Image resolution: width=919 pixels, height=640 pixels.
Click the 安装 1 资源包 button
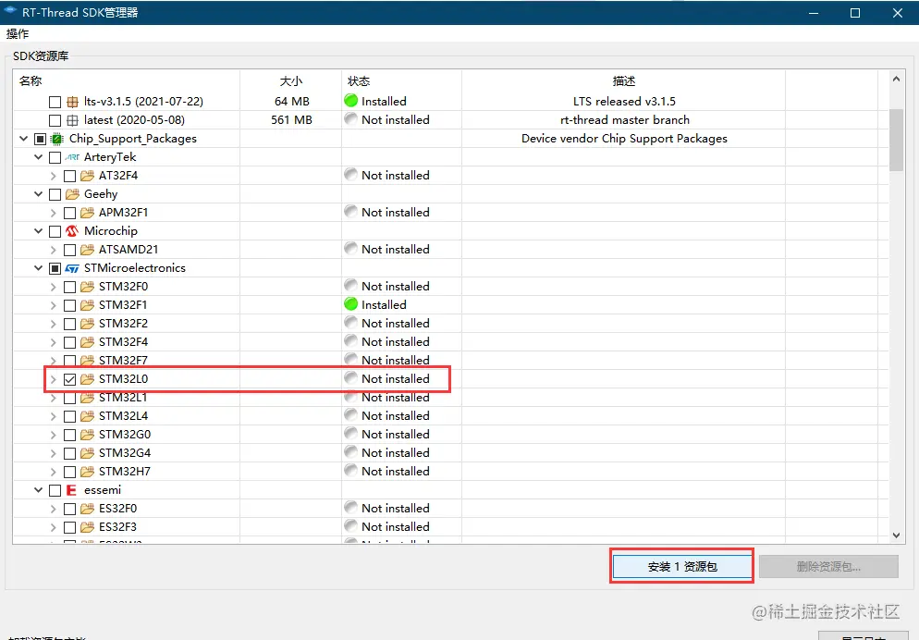(x=682, y=567)
